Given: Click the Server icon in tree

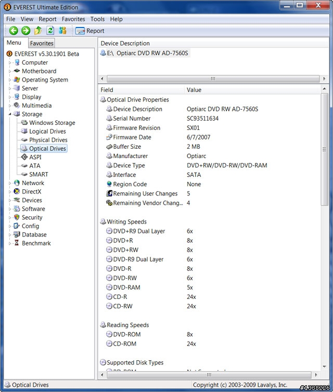Looking at the screenshot, I should (17, 88).
